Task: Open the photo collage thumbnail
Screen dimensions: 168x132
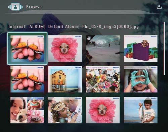Action: tap(103, 79)
